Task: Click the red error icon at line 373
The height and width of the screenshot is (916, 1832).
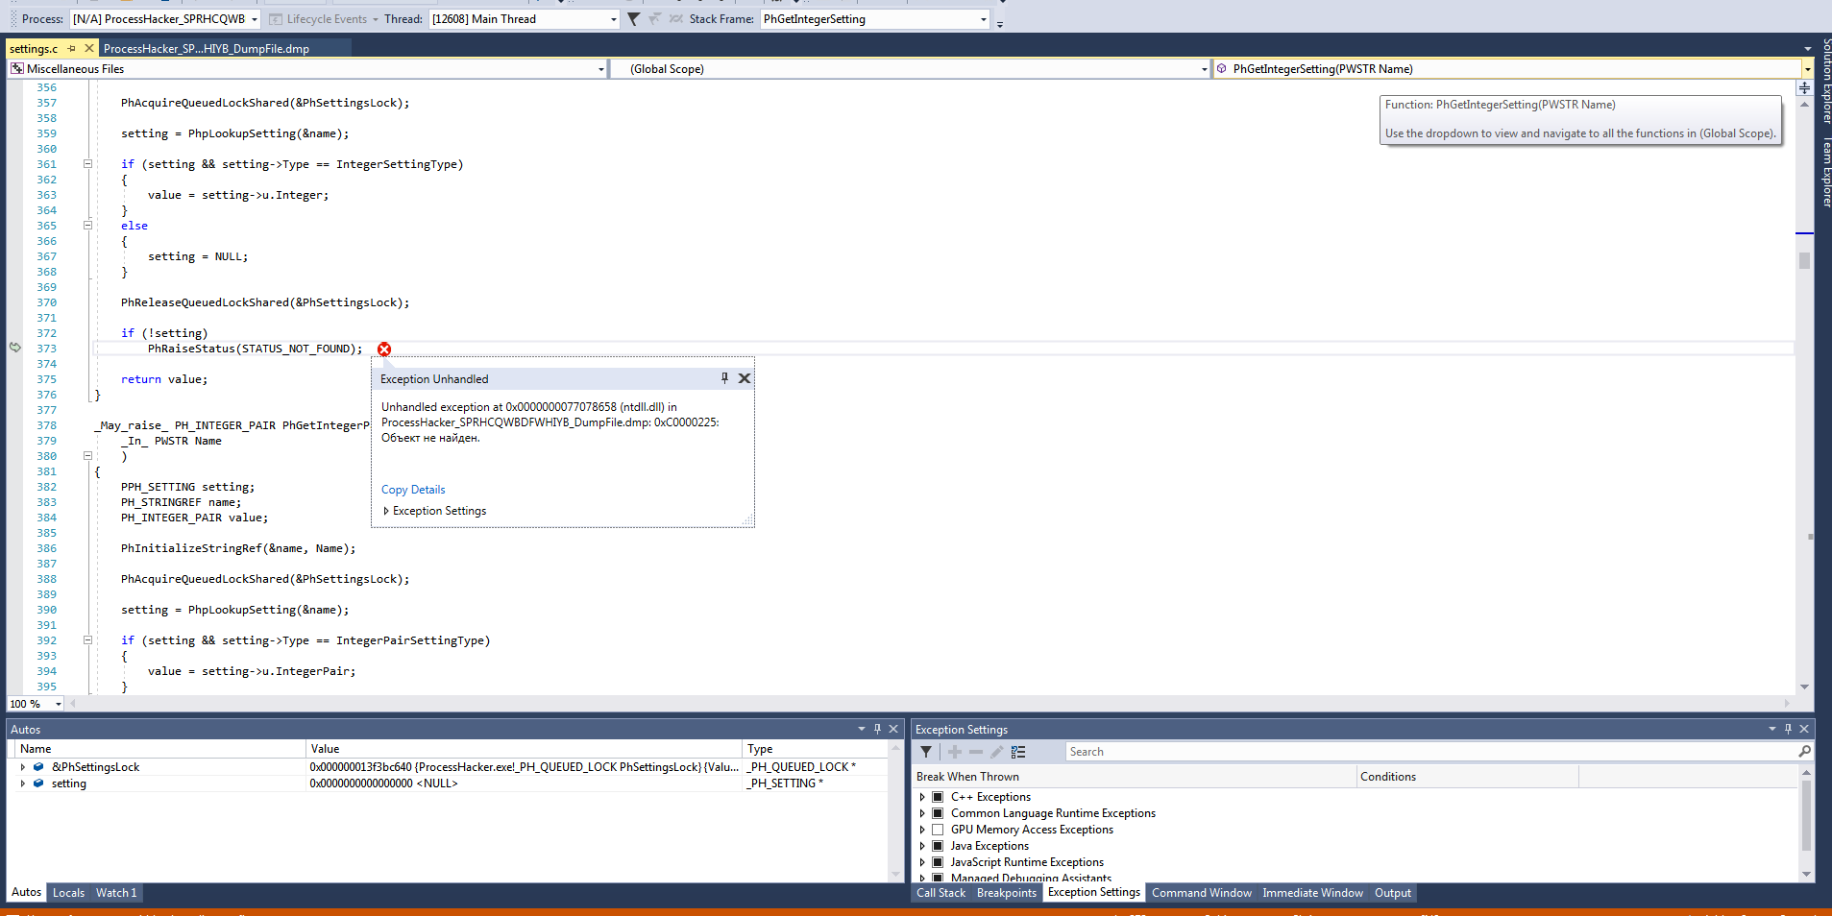Action: click(x=384, y=349)
